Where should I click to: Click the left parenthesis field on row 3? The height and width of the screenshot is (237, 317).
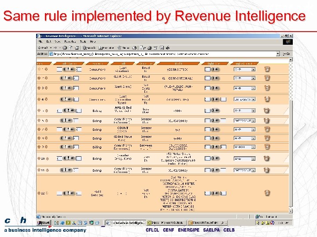coord(76,88)
